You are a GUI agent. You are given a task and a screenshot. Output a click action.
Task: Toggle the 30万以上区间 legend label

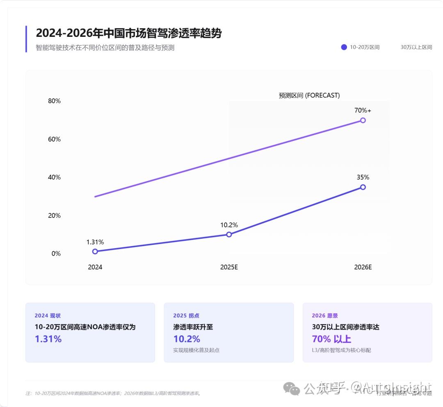pyautogui.click(x=416, y=47)
